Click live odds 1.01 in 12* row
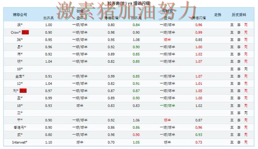Image resolution: width=258 pixels, height=149 pixels. coord(199,84)
